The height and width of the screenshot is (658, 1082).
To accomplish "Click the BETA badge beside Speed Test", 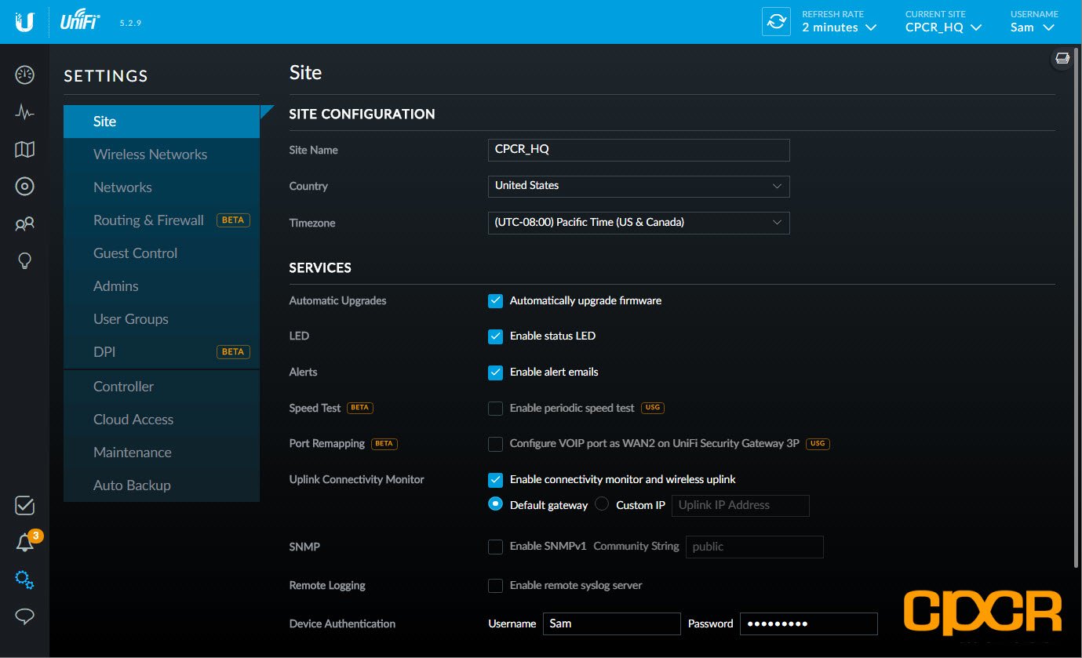I will 359,408.
